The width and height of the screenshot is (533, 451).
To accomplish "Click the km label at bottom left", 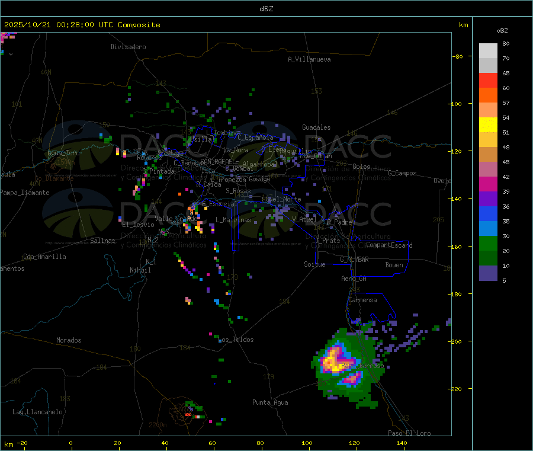I will click(x=8, y=444).
